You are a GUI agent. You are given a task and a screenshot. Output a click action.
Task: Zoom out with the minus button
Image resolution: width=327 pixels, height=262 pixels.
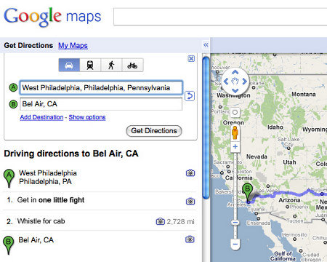[x=235, y=243]
